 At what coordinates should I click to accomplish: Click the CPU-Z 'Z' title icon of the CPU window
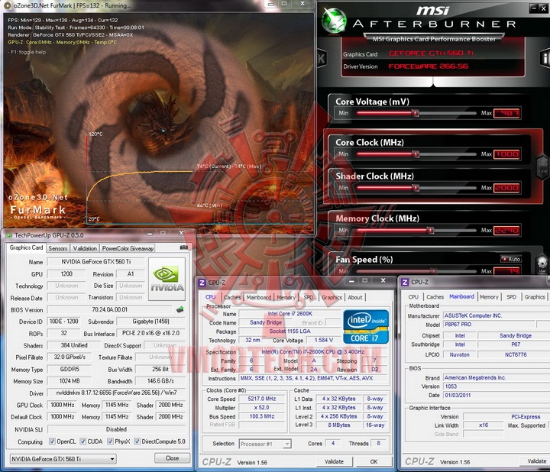pyautogui.click(x=202, y=283)
